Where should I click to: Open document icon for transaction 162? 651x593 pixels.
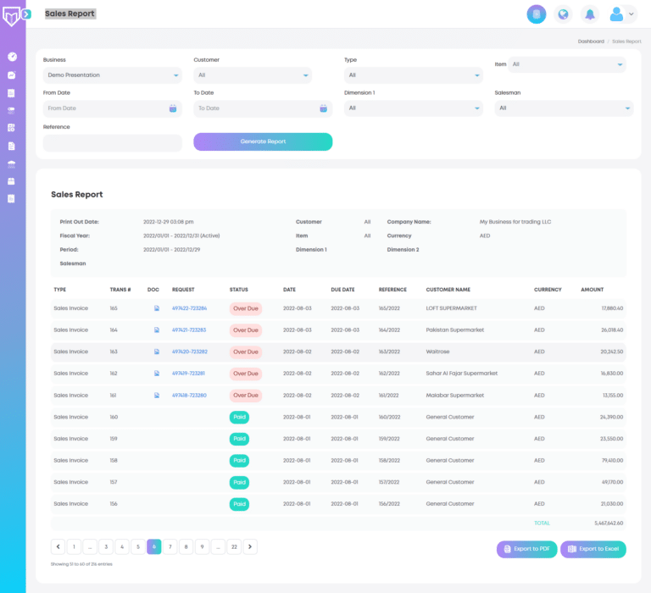[157, 374]
